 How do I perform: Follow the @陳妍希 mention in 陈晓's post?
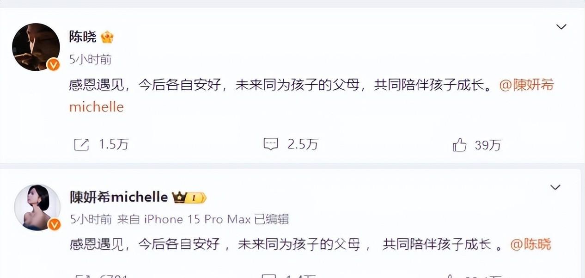(x=526, y=85)
